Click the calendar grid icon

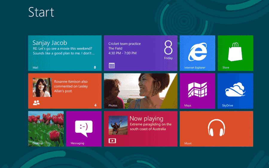point(112,66)
